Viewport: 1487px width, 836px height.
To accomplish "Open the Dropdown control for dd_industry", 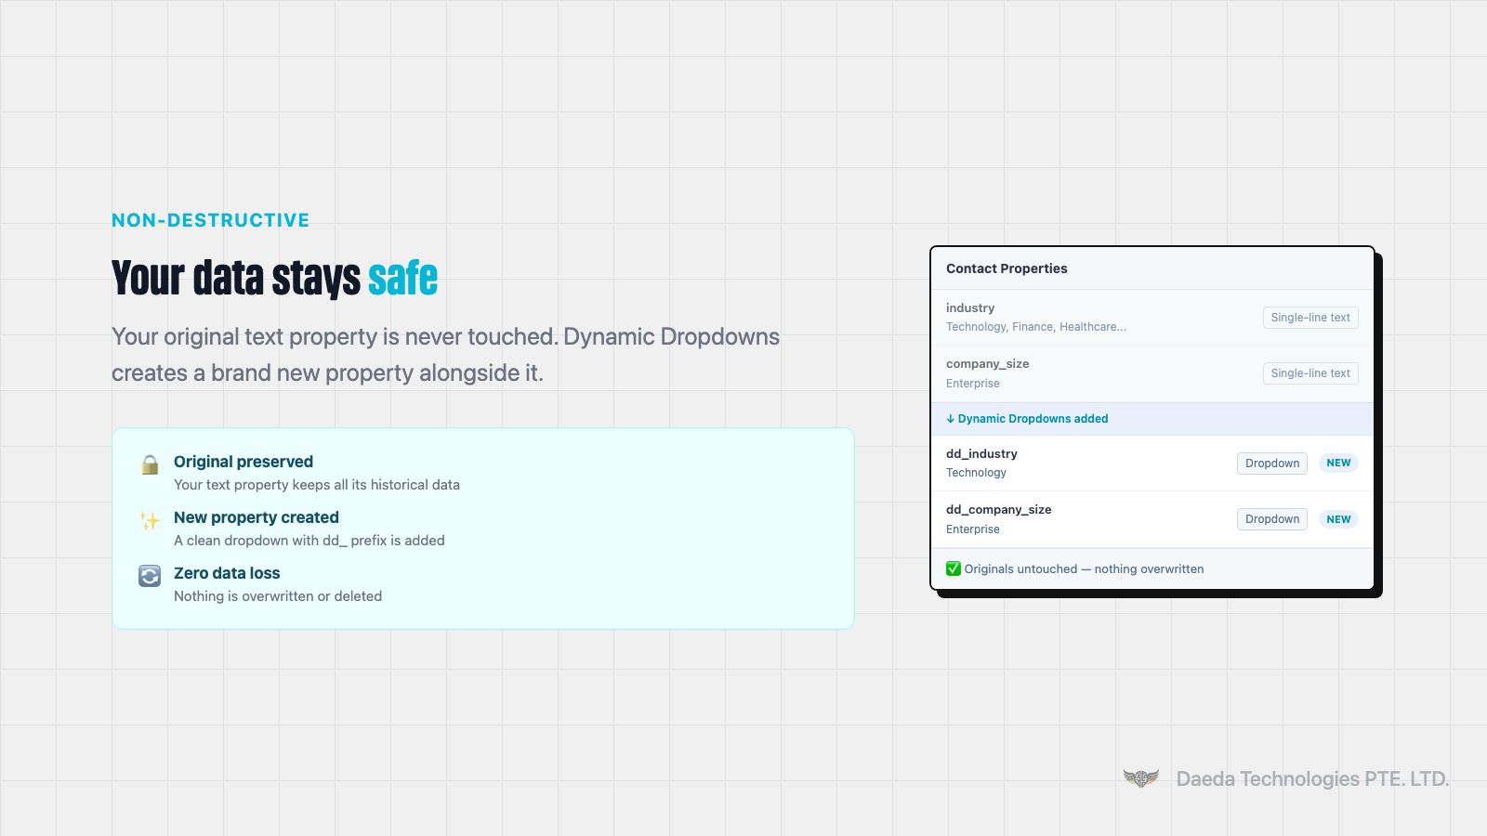I will [x=1271, y=463].
